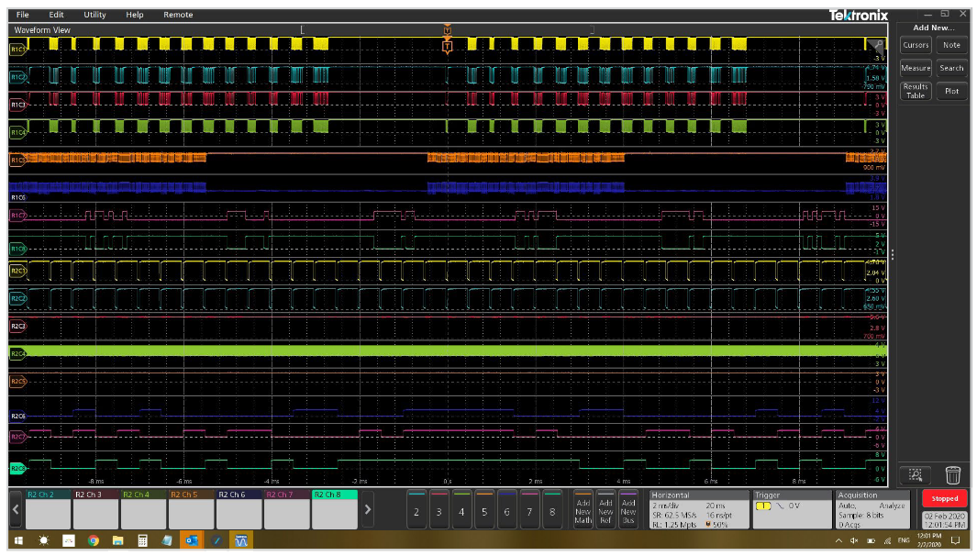The width and height of the screenshot is (977, 556).
Task: Click the Cursors button
Action: click(x=916, y=44)
